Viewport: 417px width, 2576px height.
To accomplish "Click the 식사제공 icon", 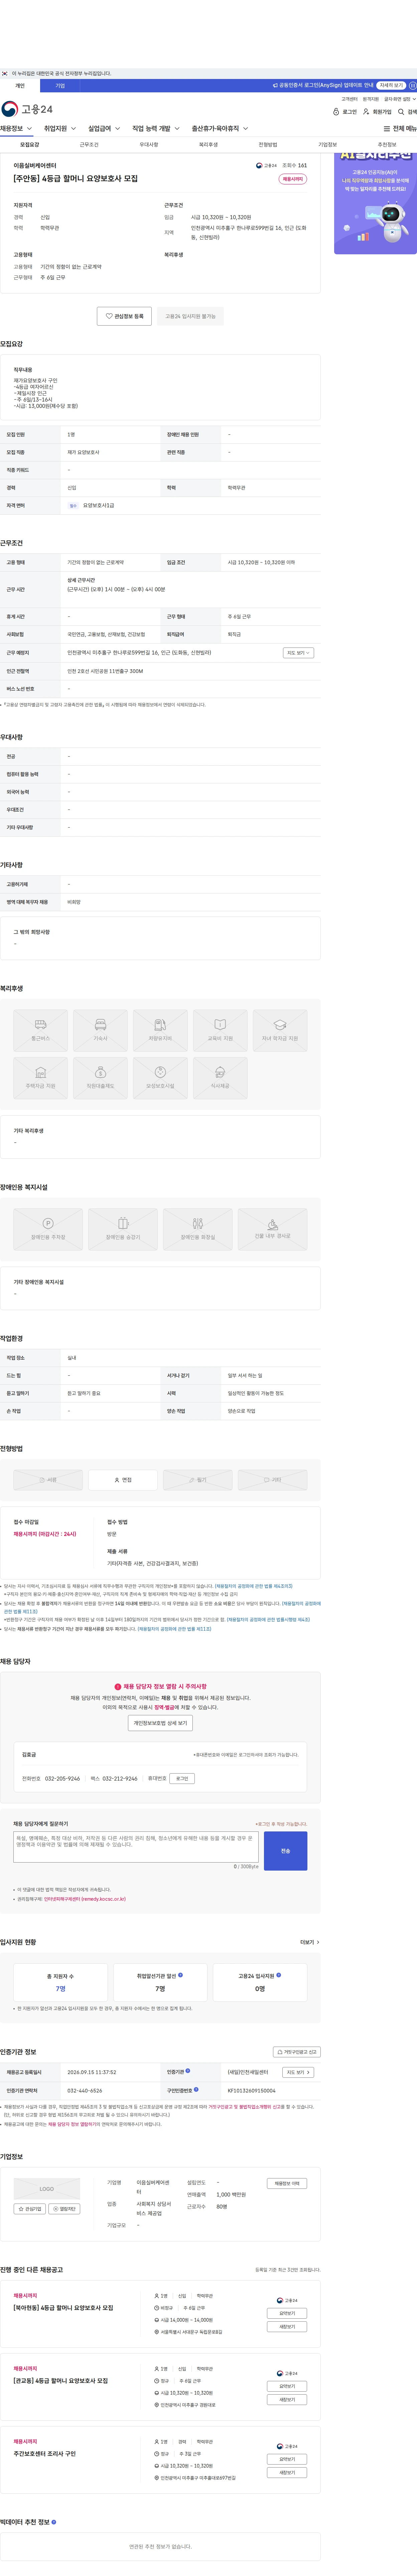I will (x=221, y=1078).
